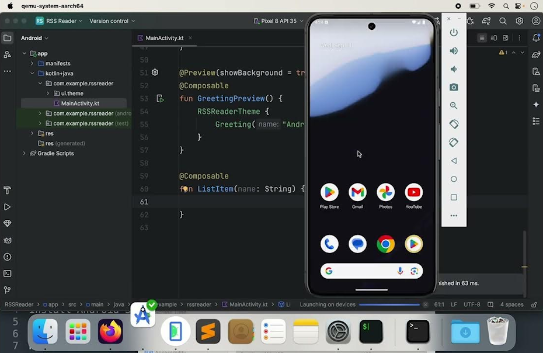Click the emulator volume up icon
543x353 pixels.
point(454,51)
